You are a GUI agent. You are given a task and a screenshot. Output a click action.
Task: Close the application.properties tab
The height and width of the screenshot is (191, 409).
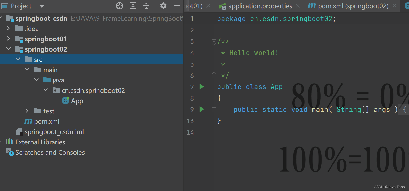[298, 6]
